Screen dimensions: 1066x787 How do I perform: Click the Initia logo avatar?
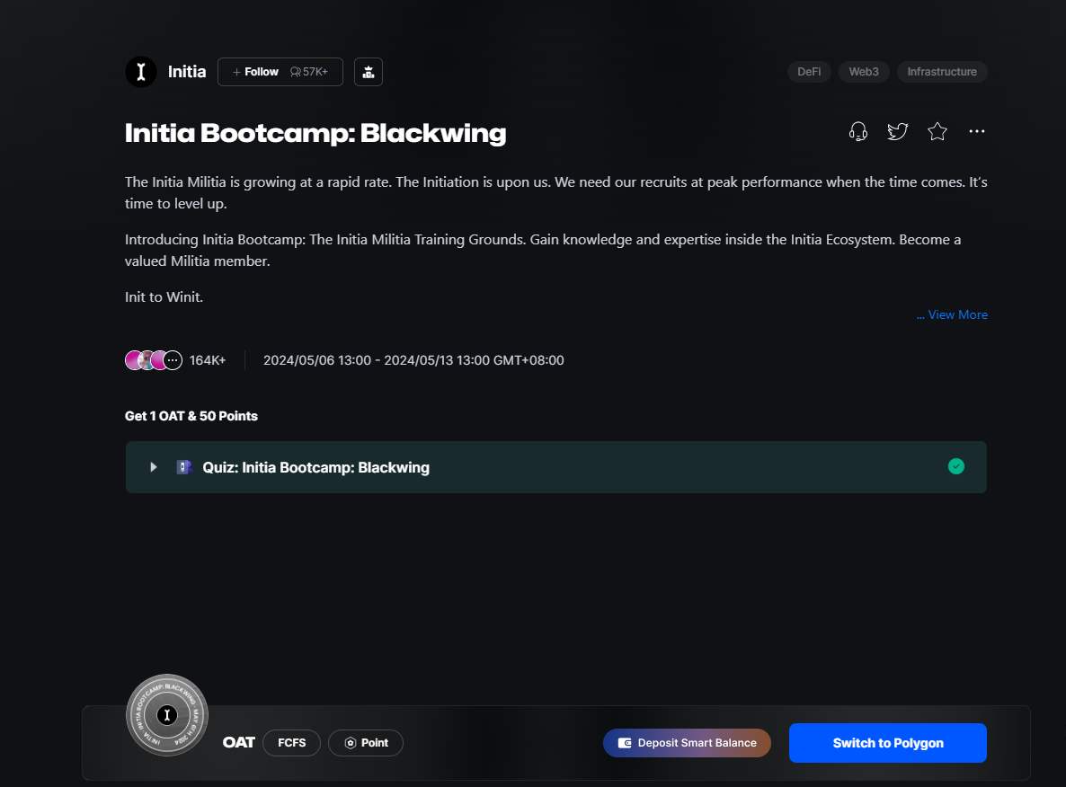point(141,72)
